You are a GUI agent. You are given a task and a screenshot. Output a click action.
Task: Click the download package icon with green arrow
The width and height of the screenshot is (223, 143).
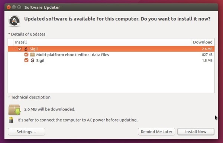14,110
